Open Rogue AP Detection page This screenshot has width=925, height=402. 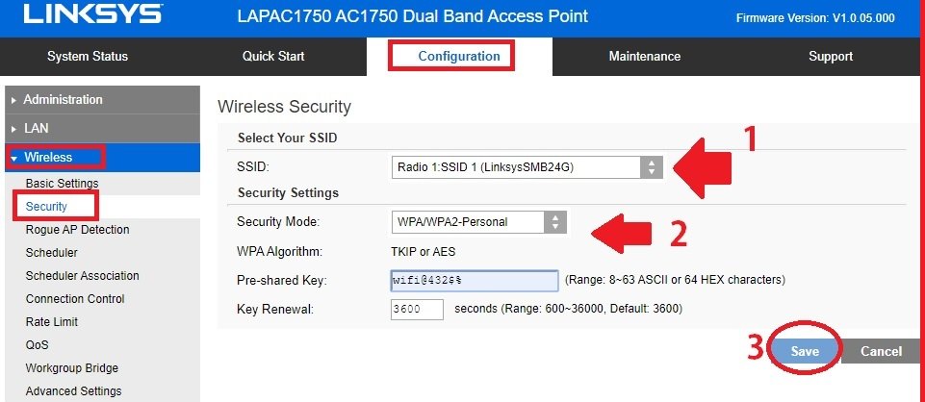[77, 230]
